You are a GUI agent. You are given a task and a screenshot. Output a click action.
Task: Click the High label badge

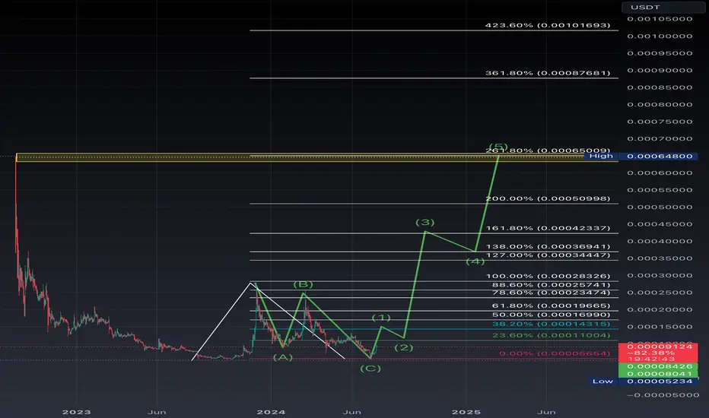pos(601,156)
